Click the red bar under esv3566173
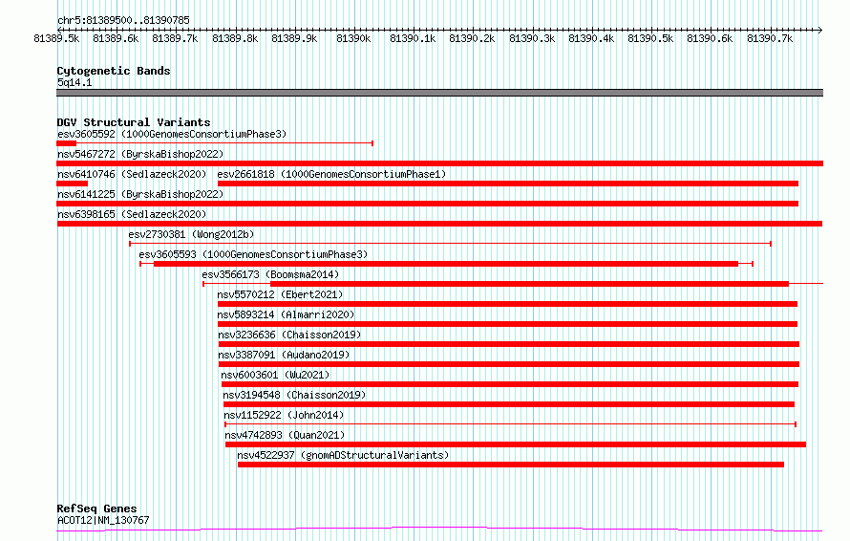This screenshot has width=850, height=541. pos(529,284)
